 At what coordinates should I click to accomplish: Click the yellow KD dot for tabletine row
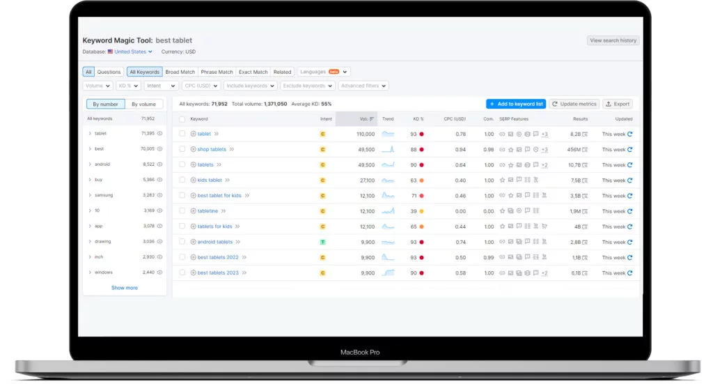pos(421,211)
